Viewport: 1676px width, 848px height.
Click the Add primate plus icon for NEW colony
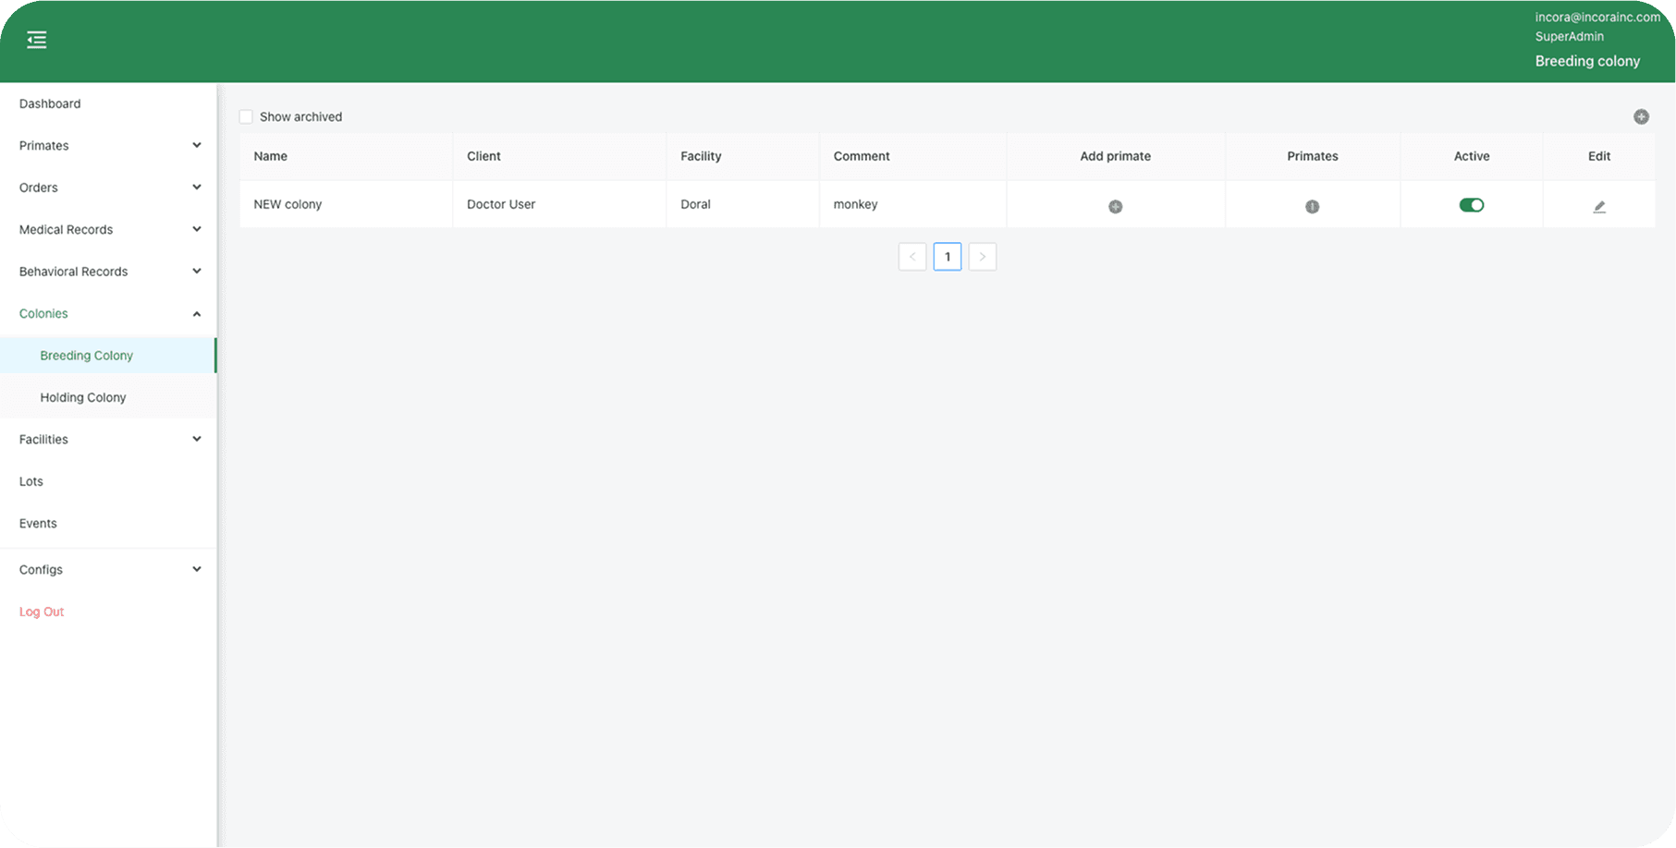[1115, 207]
